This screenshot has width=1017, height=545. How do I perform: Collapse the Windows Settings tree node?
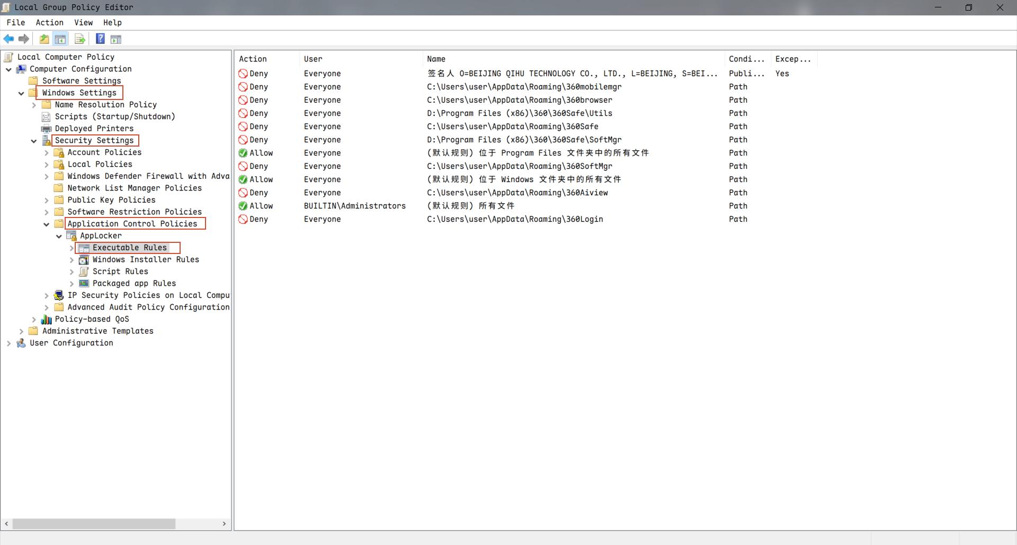click(x=21, y=93)
